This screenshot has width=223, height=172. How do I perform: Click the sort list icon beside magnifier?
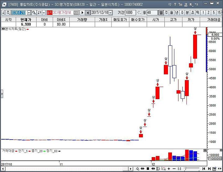(39, 13)
